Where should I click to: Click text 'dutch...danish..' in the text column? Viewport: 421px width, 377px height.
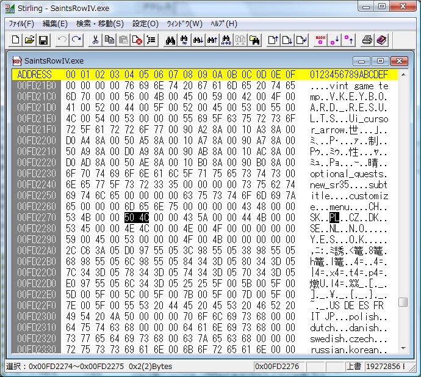349,328
